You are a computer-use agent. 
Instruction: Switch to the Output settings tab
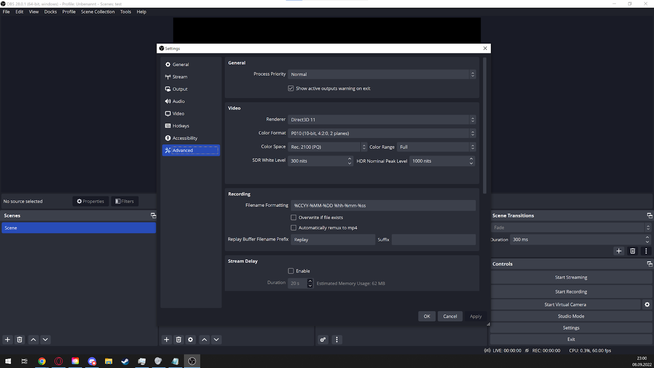[x=191, y=89]
